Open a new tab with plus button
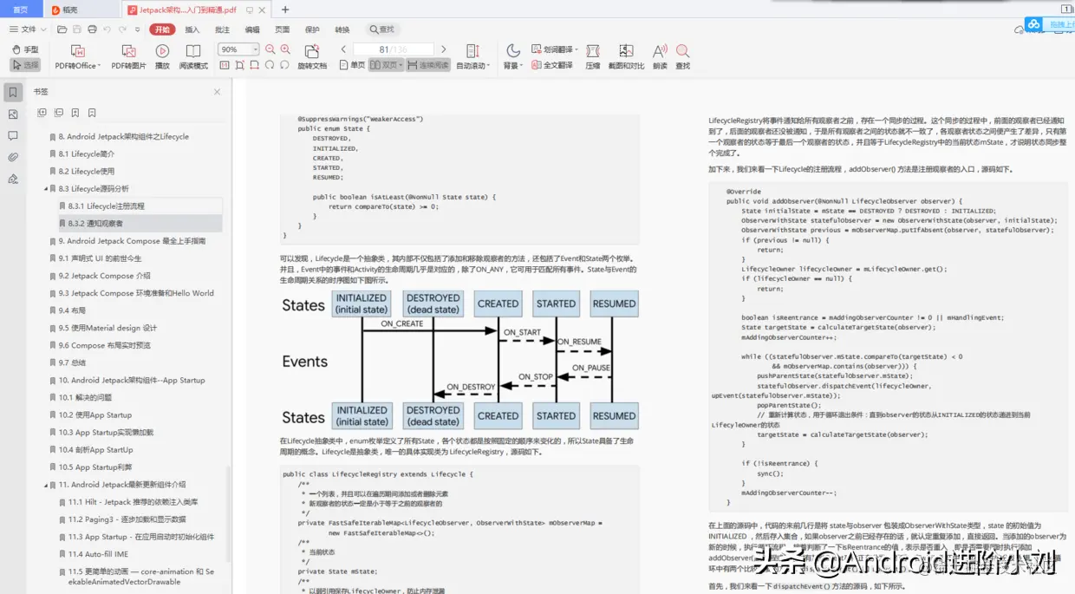The height and width of the screenshot is (594, 1075). (285, 10)
